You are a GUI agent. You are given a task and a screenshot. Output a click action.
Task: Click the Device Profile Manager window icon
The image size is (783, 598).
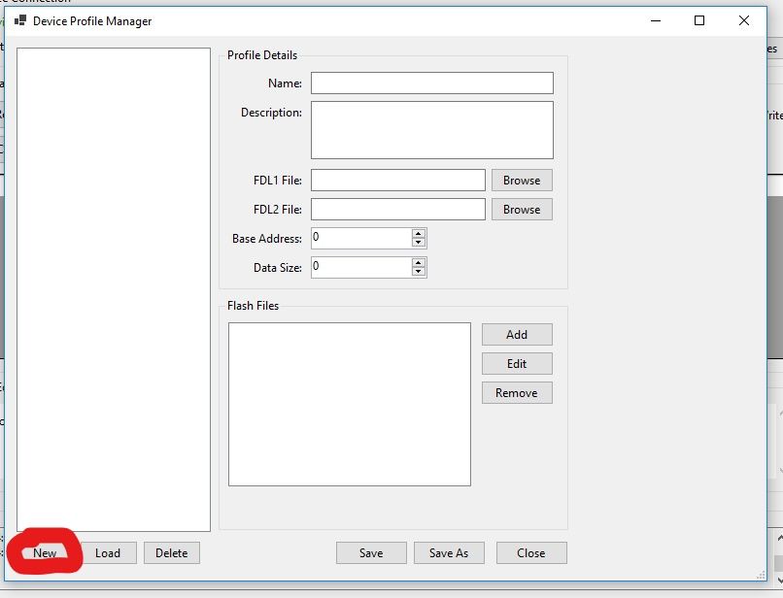pyautogui.click(x=19, y=20)
